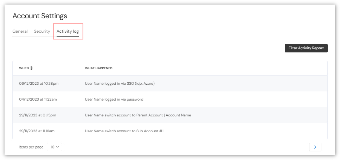The width and height of the screenshot is (340, 160).
Task: Click the Items per page label
Action: 31,147
